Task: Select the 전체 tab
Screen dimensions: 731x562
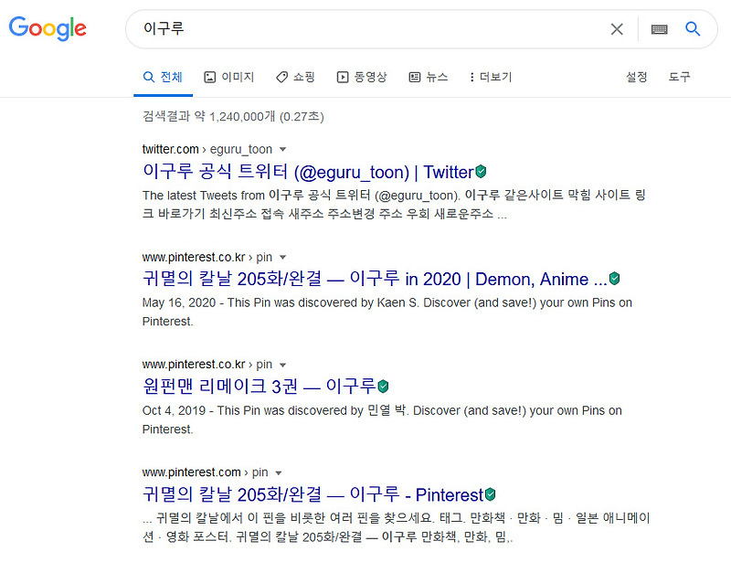Action: pyautogui.click(x=163, y=77)
